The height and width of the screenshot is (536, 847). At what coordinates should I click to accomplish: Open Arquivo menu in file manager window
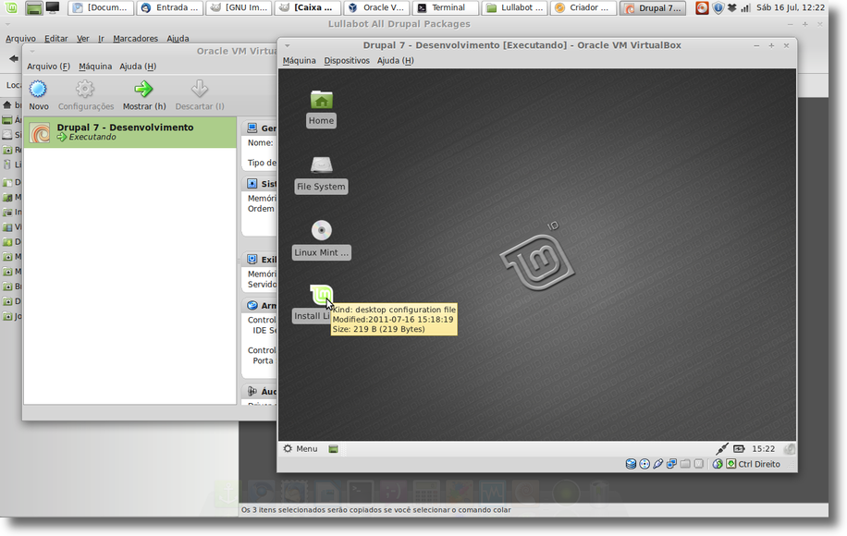point(20,38)
